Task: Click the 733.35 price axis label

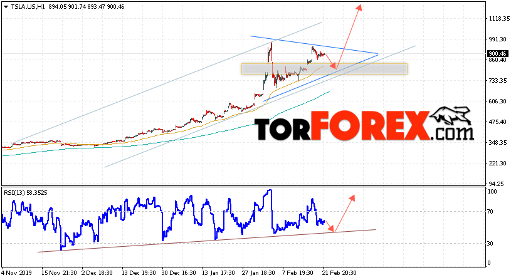Action: pos(498,80)
